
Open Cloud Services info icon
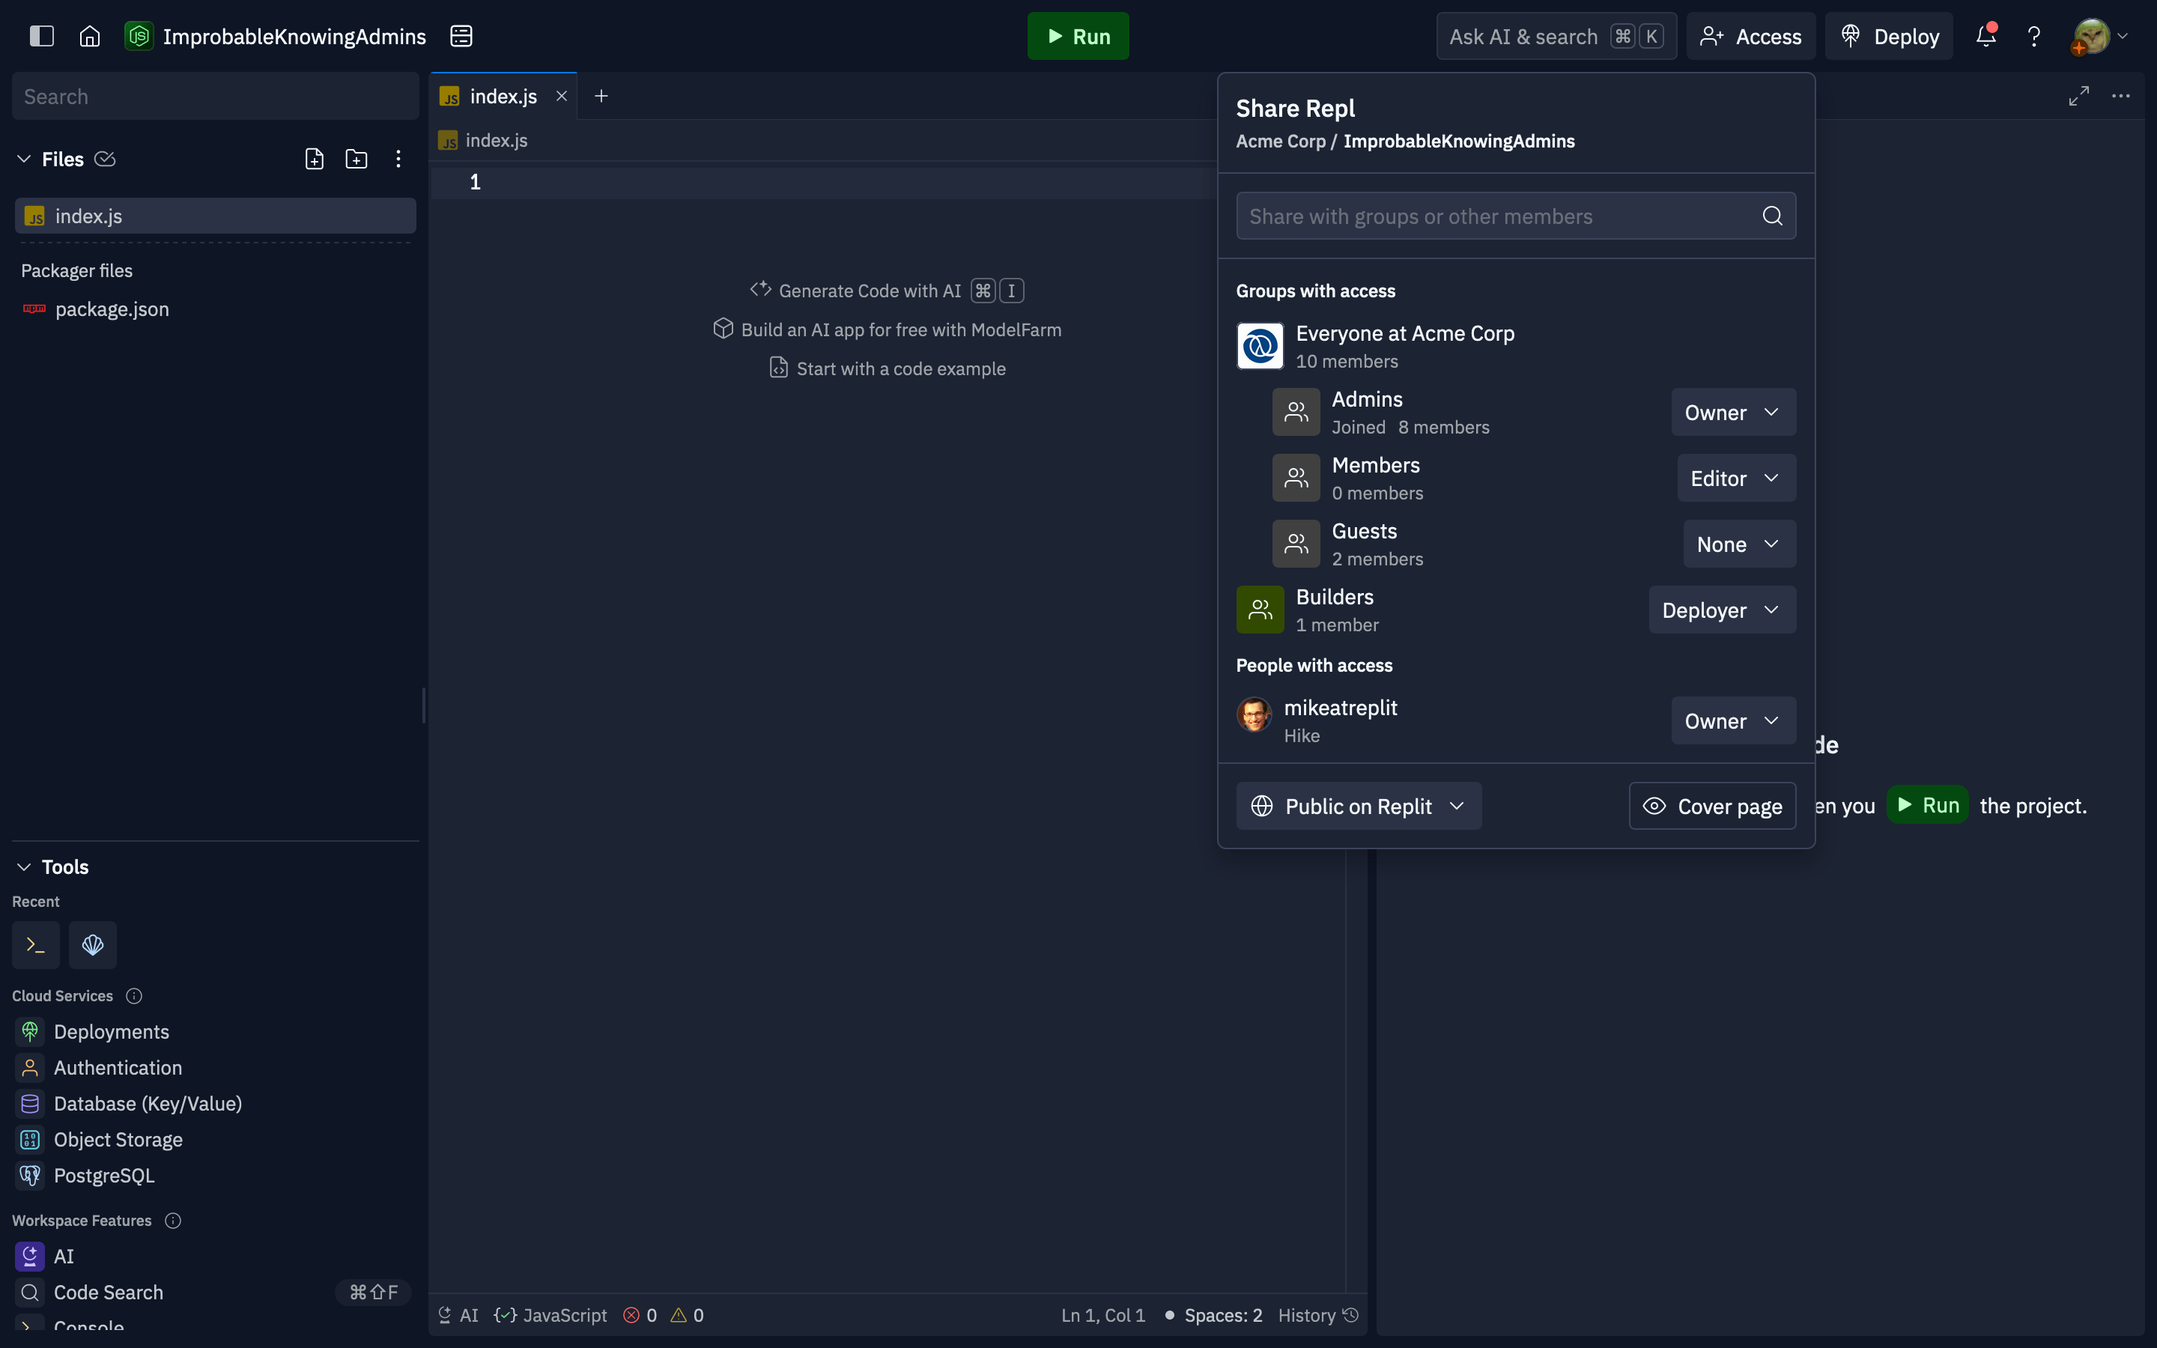click(x=135, y=996)
